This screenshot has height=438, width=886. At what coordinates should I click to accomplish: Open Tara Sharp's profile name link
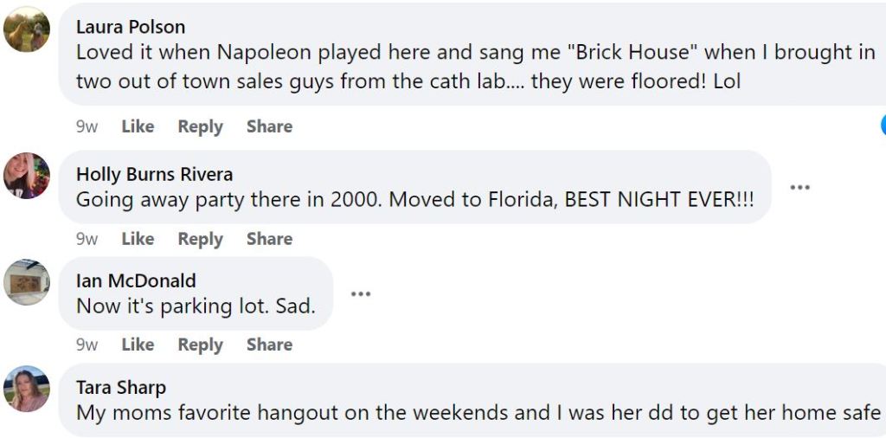coord(121,388)
